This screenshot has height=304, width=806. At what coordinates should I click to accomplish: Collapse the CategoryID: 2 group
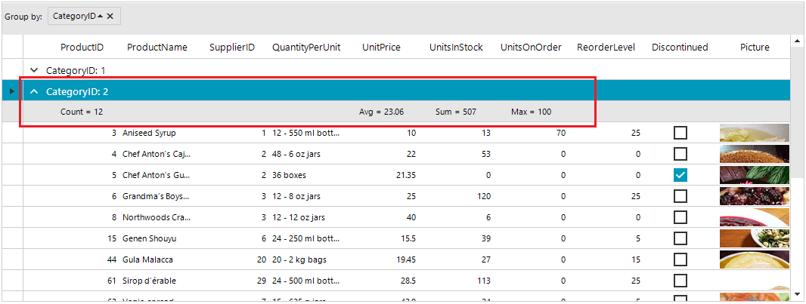click(x=34, y=91)
